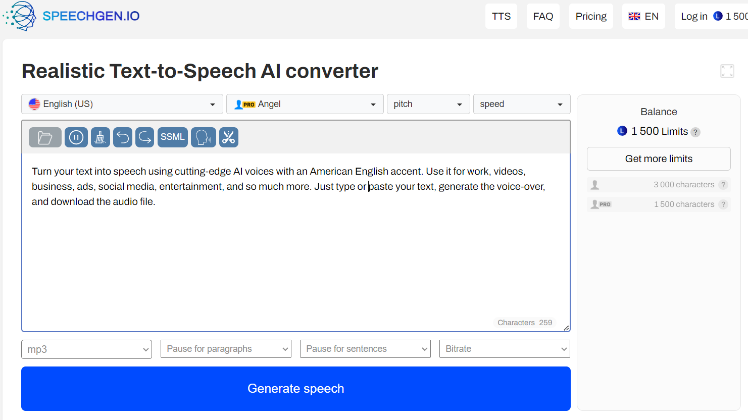Viewport: 748px width, 420px height.
Task: Open voice pronunciation tool with speaking head icon
Action: click(203, 137)
